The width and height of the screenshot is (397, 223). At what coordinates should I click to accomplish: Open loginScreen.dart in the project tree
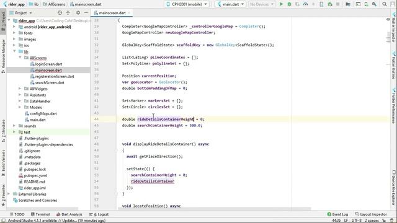tap(48, 64)
